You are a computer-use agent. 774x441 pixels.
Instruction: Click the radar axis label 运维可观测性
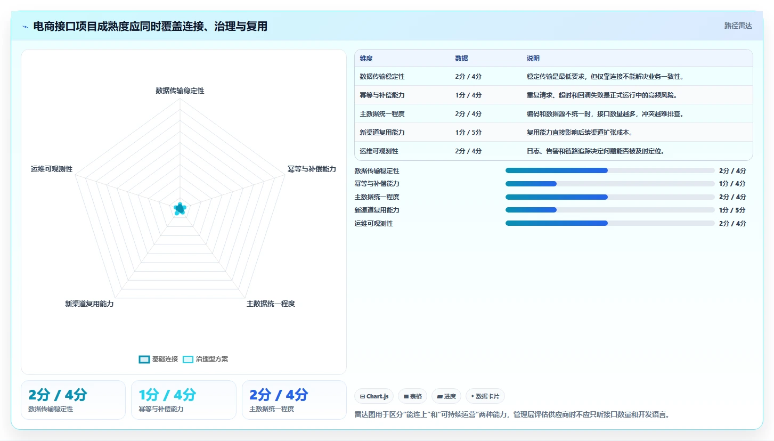[x=52, y=169]
